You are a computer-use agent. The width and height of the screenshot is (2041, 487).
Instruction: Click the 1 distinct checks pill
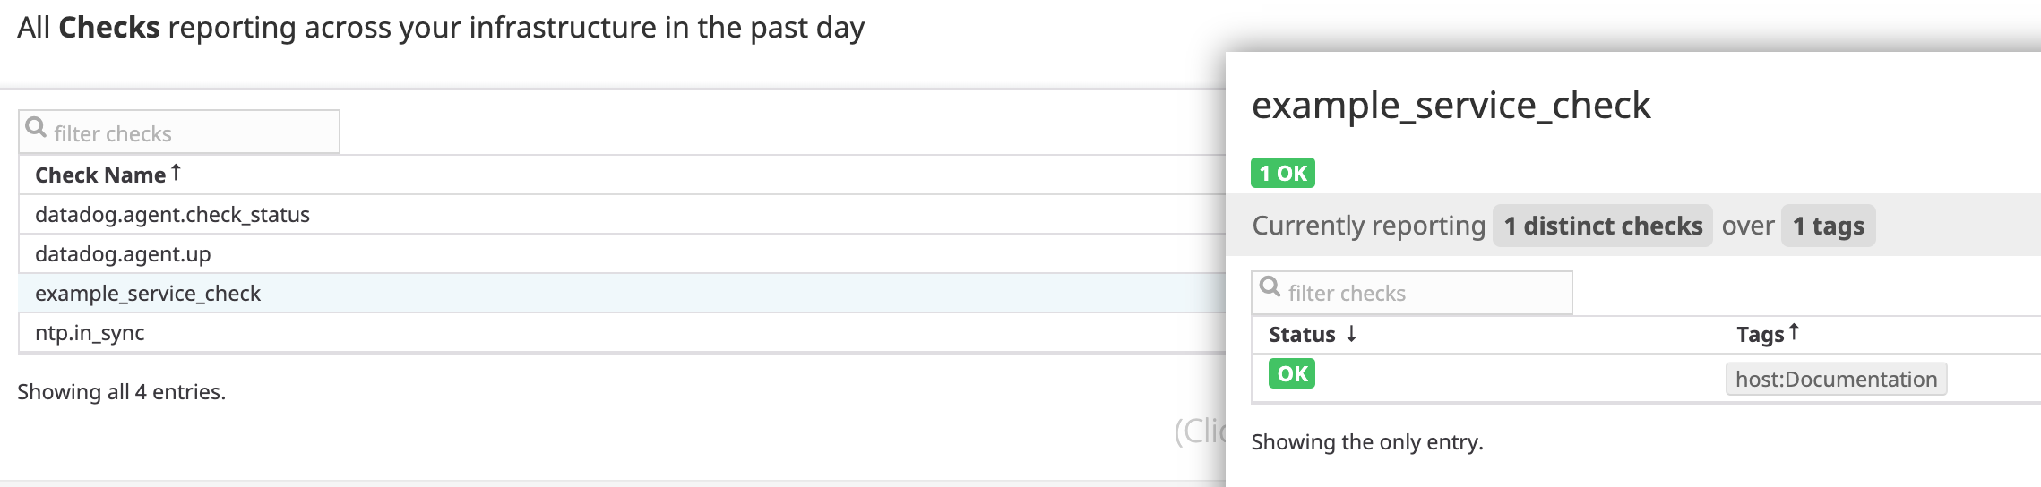coord(1602,226)
